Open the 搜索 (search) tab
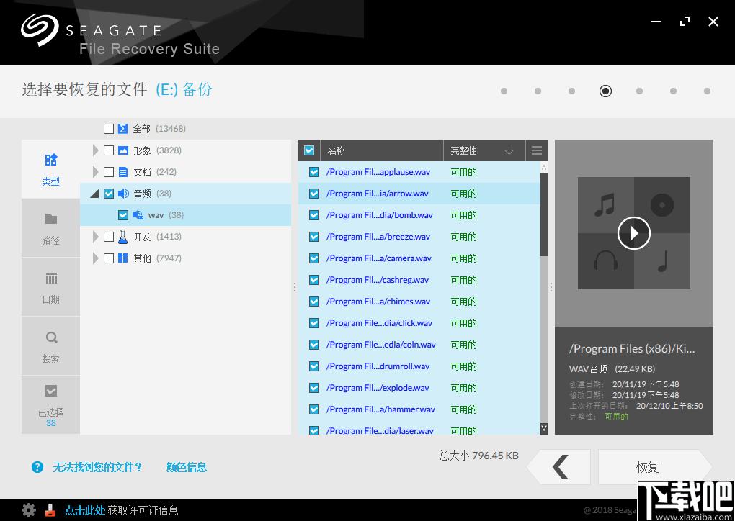The image size is (735, 521). 50,346
